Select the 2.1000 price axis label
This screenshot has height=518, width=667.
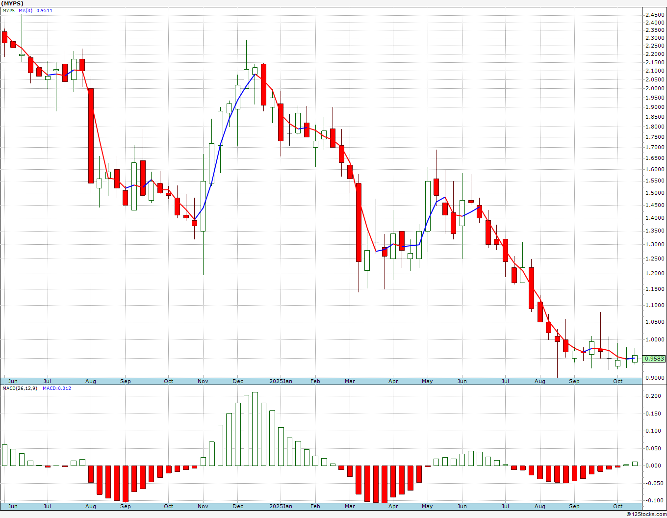tap(655, 71)
